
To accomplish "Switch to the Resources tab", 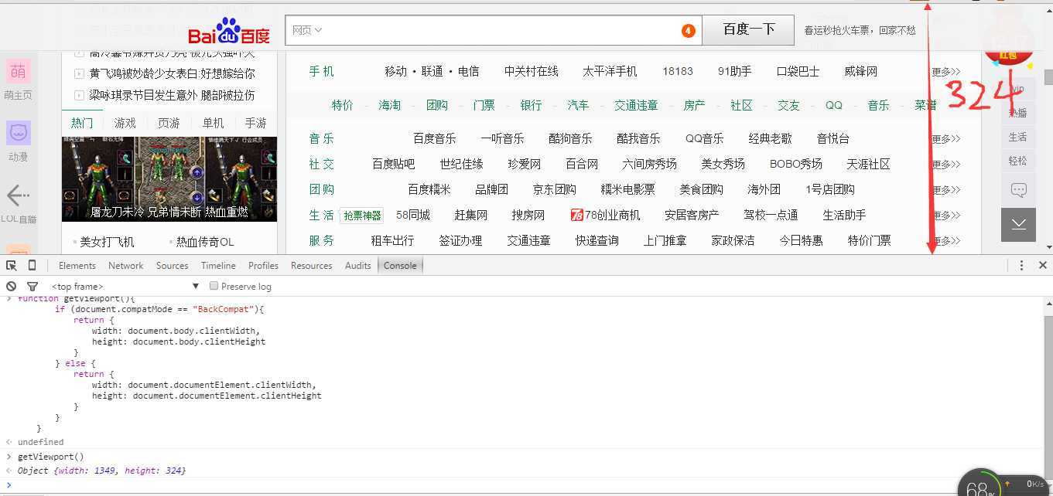I will click(x=312, y=265).
